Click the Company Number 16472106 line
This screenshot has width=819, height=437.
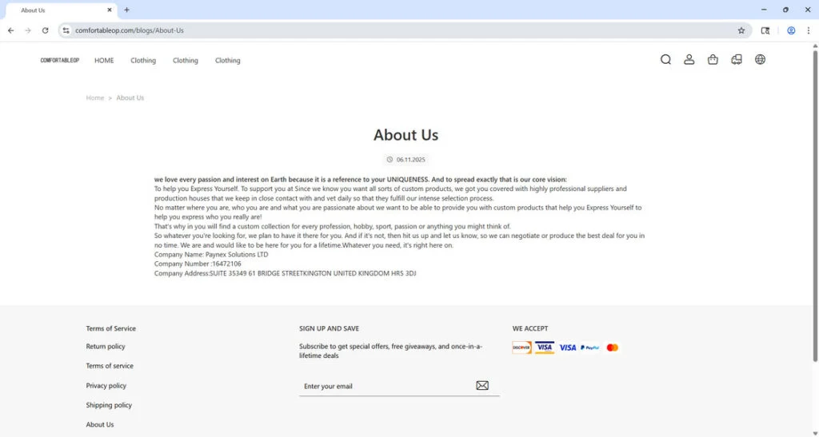tap(198, 264)
